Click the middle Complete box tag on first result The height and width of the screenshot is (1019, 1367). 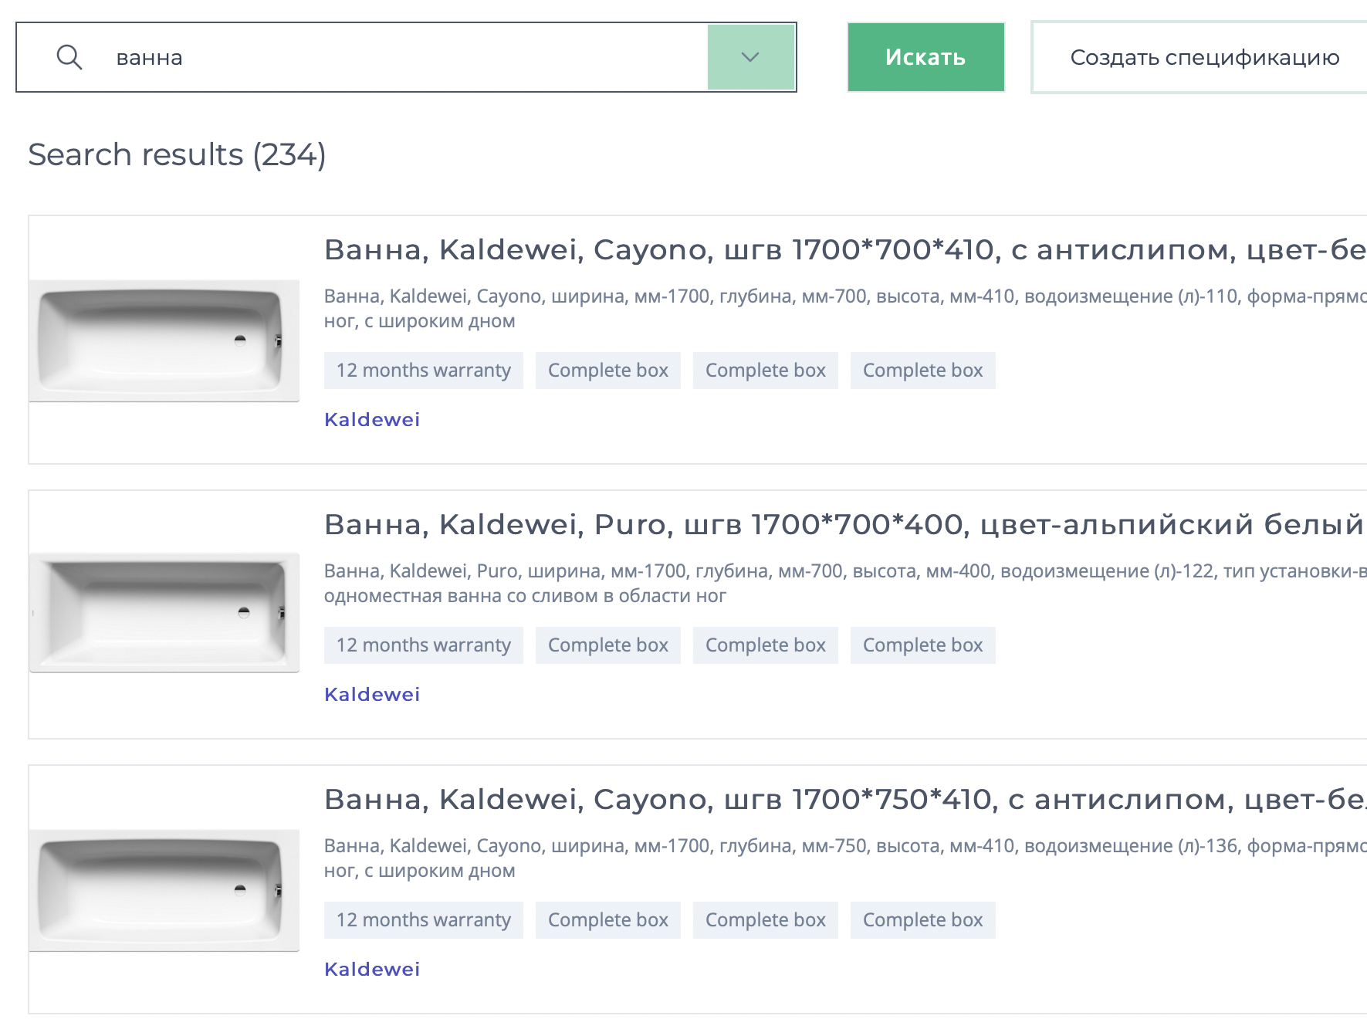(765, 370)
